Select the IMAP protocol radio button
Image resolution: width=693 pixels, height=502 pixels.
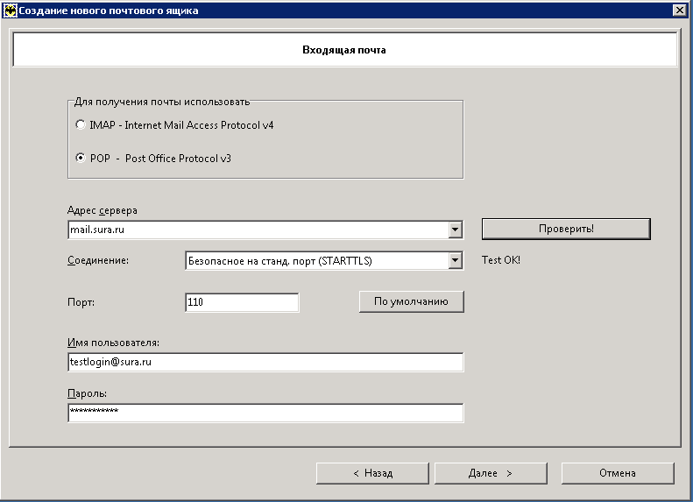(81, 125)
